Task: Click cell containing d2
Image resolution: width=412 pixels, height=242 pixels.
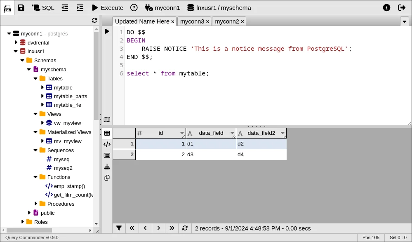Action: coord(261,144)
